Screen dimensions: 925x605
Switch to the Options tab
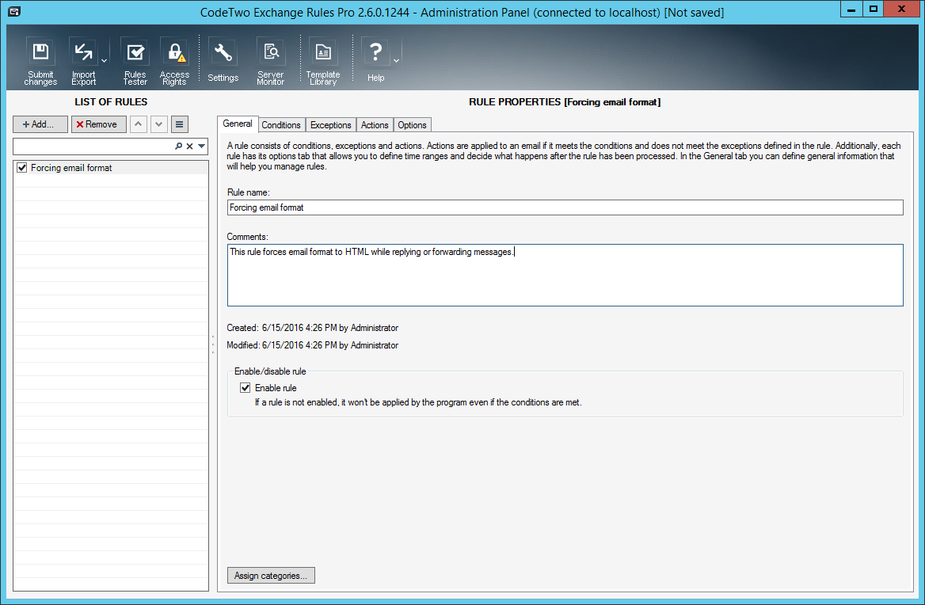coord(412,125)
